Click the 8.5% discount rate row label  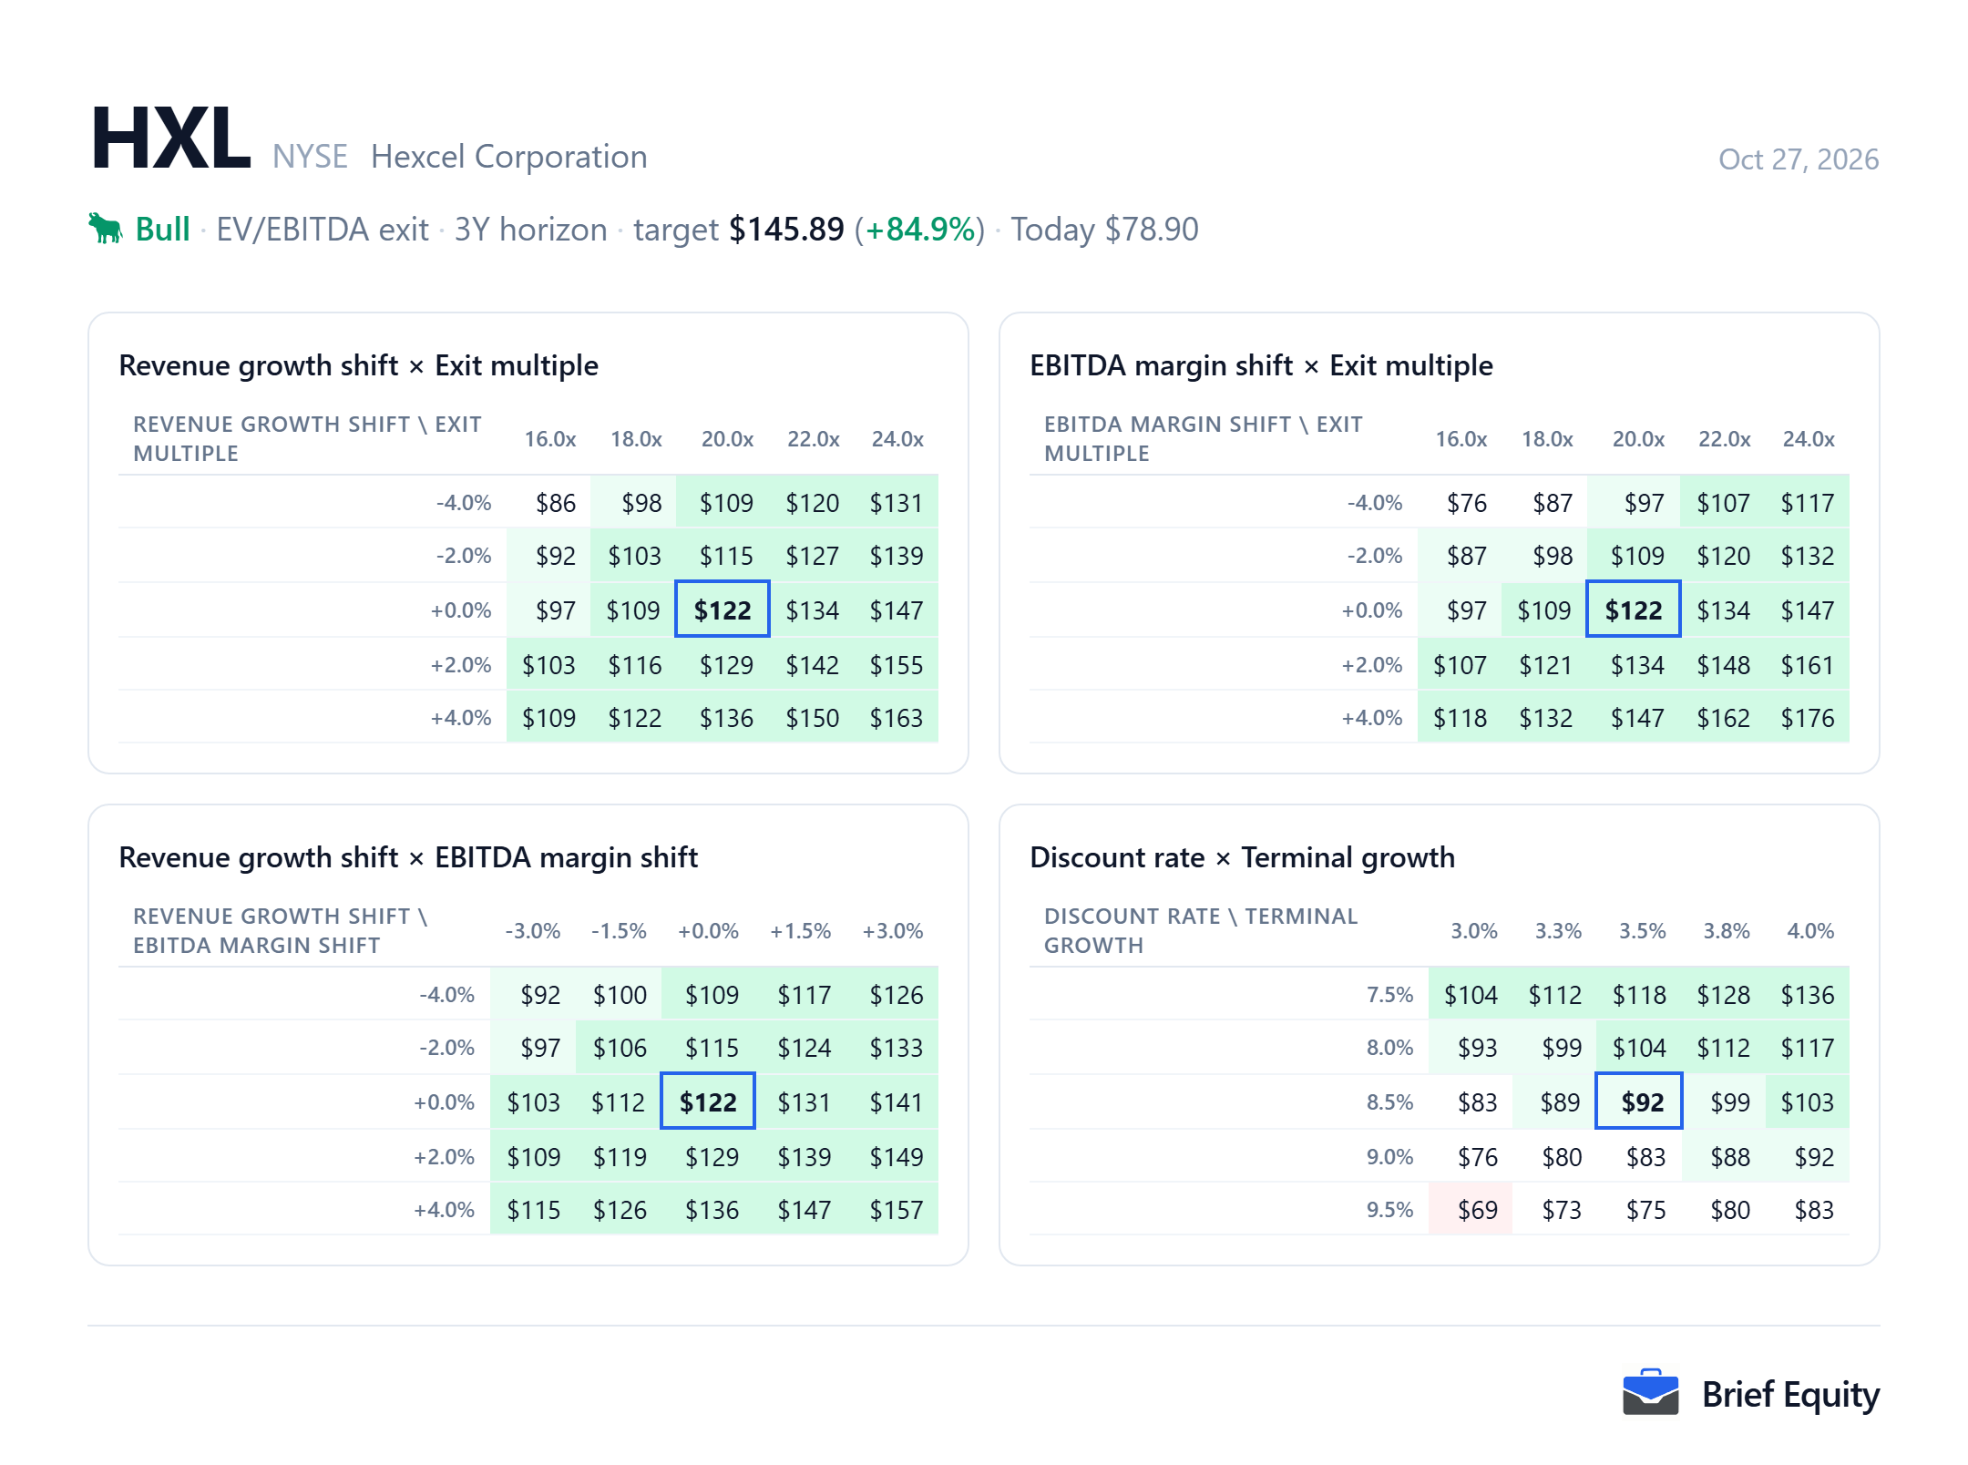tap(1389, 1102)
